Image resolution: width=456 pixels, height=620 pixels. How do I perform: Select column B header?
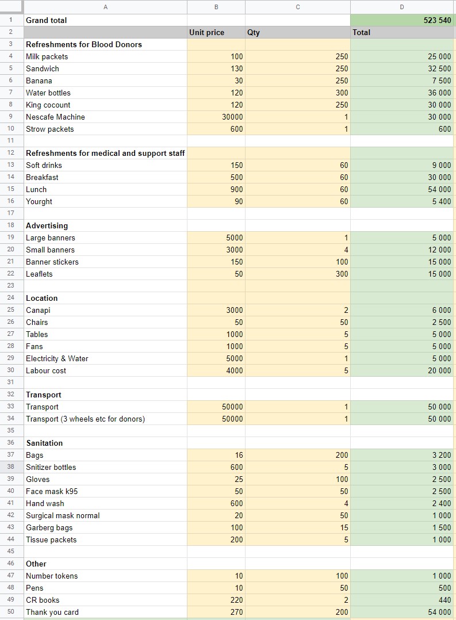216,7
